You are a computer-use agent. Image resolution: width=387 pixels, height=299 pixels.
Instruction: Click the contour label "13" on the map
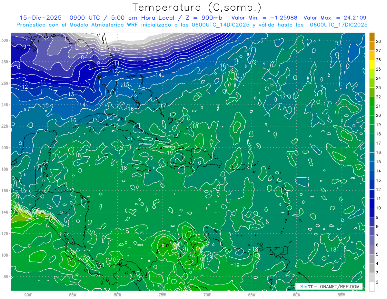pos(71,95)
